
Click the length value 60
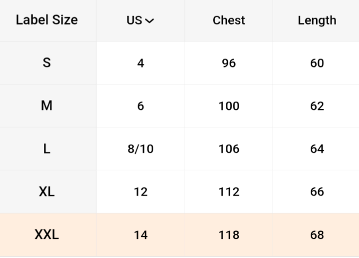tap(317, 63)
